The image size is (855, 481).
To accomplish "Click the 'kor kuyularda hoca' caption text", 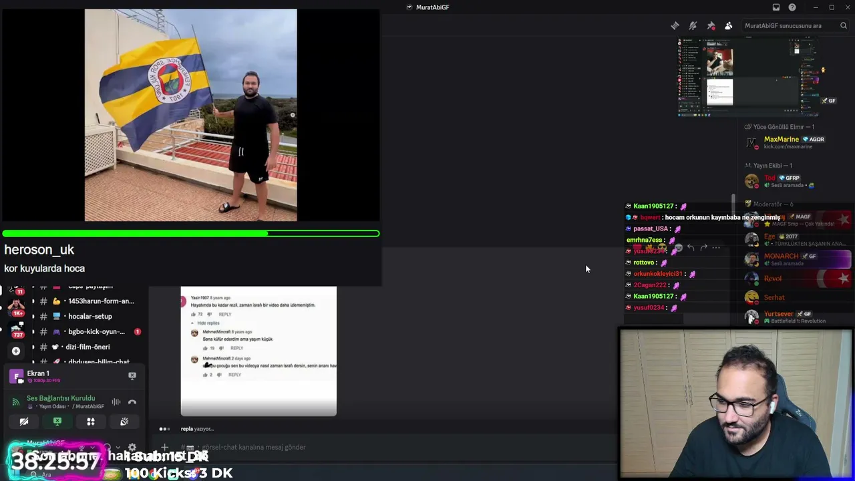I will point(44,269).
